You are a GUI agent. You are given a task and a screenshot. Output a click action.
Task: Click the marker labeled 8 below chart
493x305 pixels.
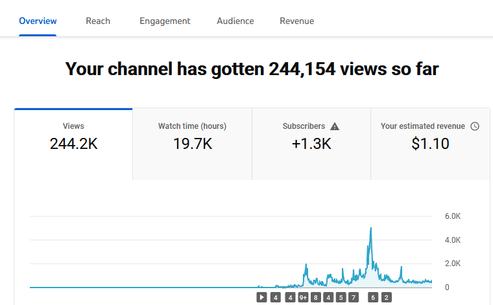pos(316,297)
